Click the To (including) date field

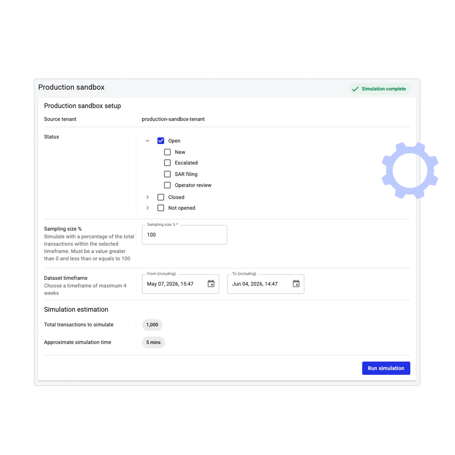coord(266,284)
